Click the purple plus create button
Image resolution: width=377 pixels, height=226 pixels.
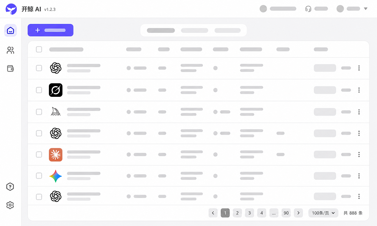[50, 30]
